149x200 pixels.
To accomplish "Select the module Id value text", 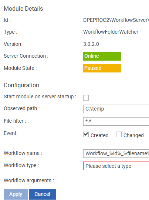I will pos(116,20).
